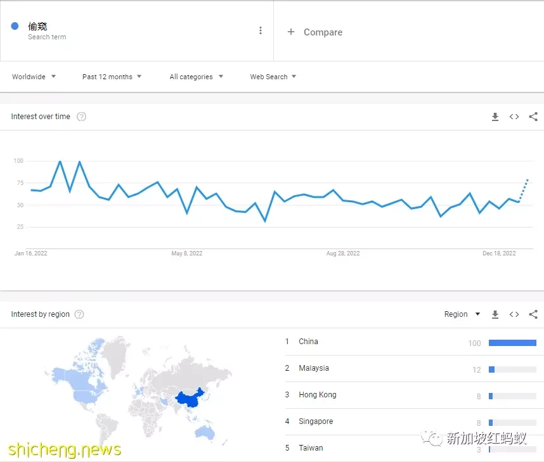Share the Interest by region panel
The width and height of the screenshot is (544, 462).
(533, 314)
